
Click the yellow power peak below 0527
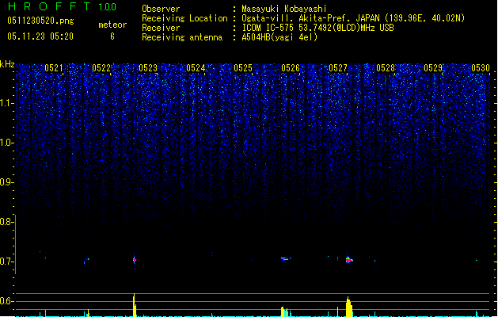pyautogui.click(x=349, y=307)
